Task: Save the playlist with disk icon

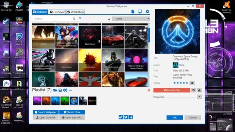Action: [60, 90]
